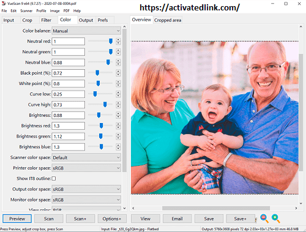Open the Edit menu
Viewport: 306px width, 232px height.
(13, 11)
